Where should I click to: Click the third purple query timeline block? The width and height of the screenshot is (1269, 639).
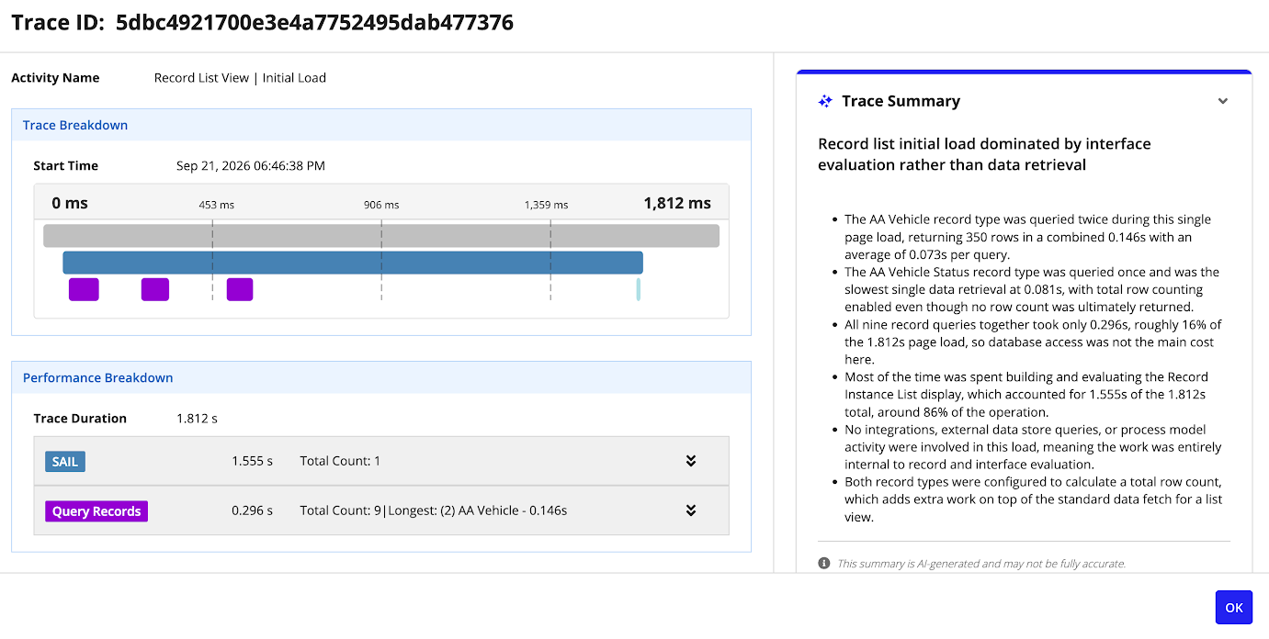click(240, 289)
